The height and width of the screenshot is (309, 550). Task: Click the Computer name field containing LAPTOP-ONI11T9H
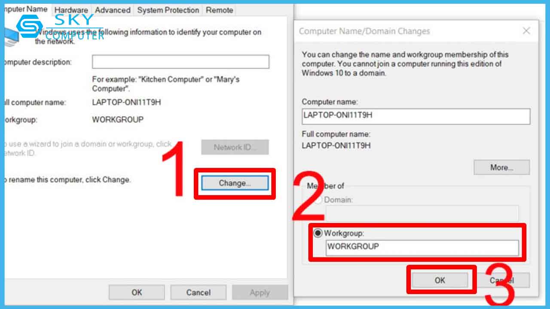(x=416, y=116)
